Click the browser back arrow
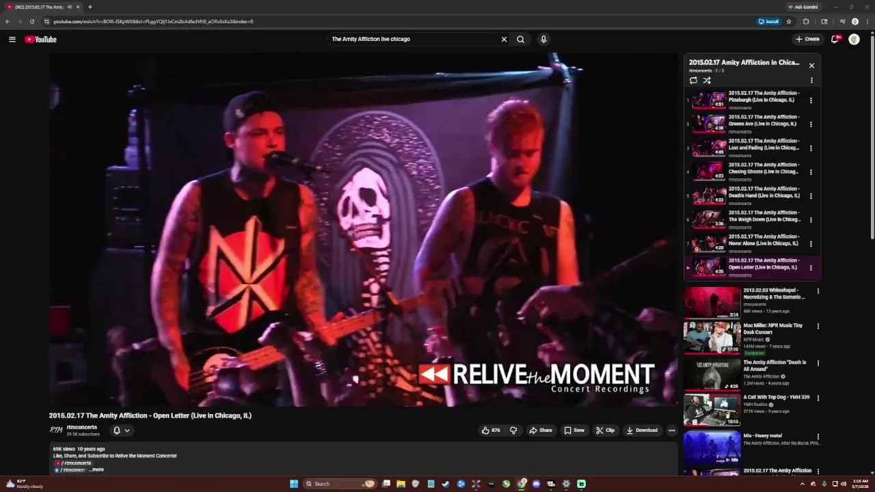875x492 pixels. 8,21
